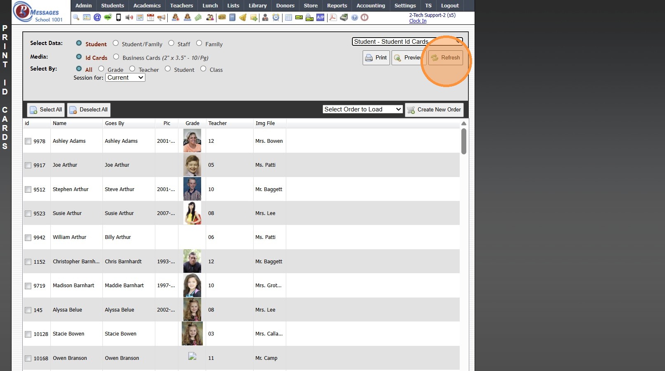Click the note with green arrow icon
The image size is (665, 371).
click(x=254, y=17)
